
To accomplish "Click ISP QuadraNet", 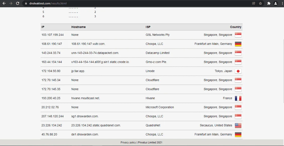I will pyautogui.click(x=153, y=125).
